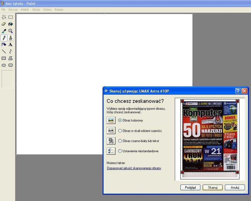Open the Edycja menu

pyautogui.click(x=13, y=9)
